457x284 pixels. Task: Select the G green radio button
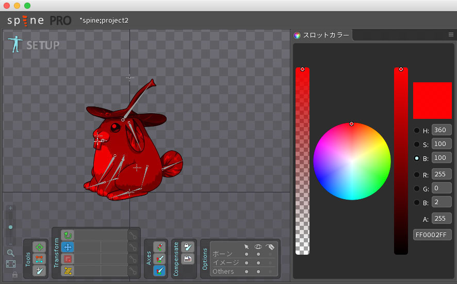[x=417, y=189]
